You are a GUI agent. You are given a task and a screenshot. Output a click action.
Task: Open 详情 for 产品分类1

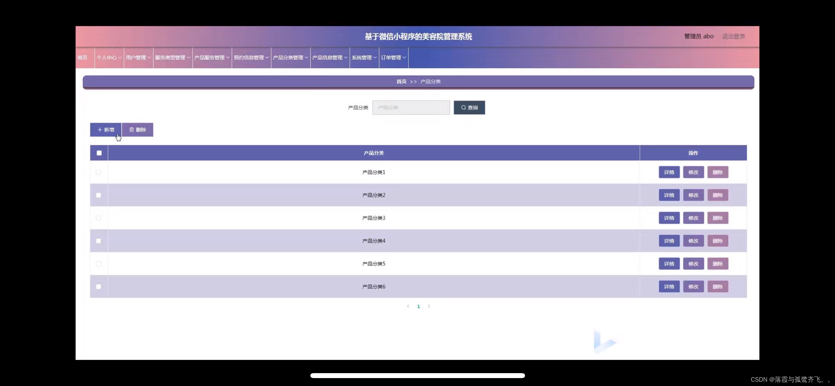pyautogui.click(x=669, y=172)
